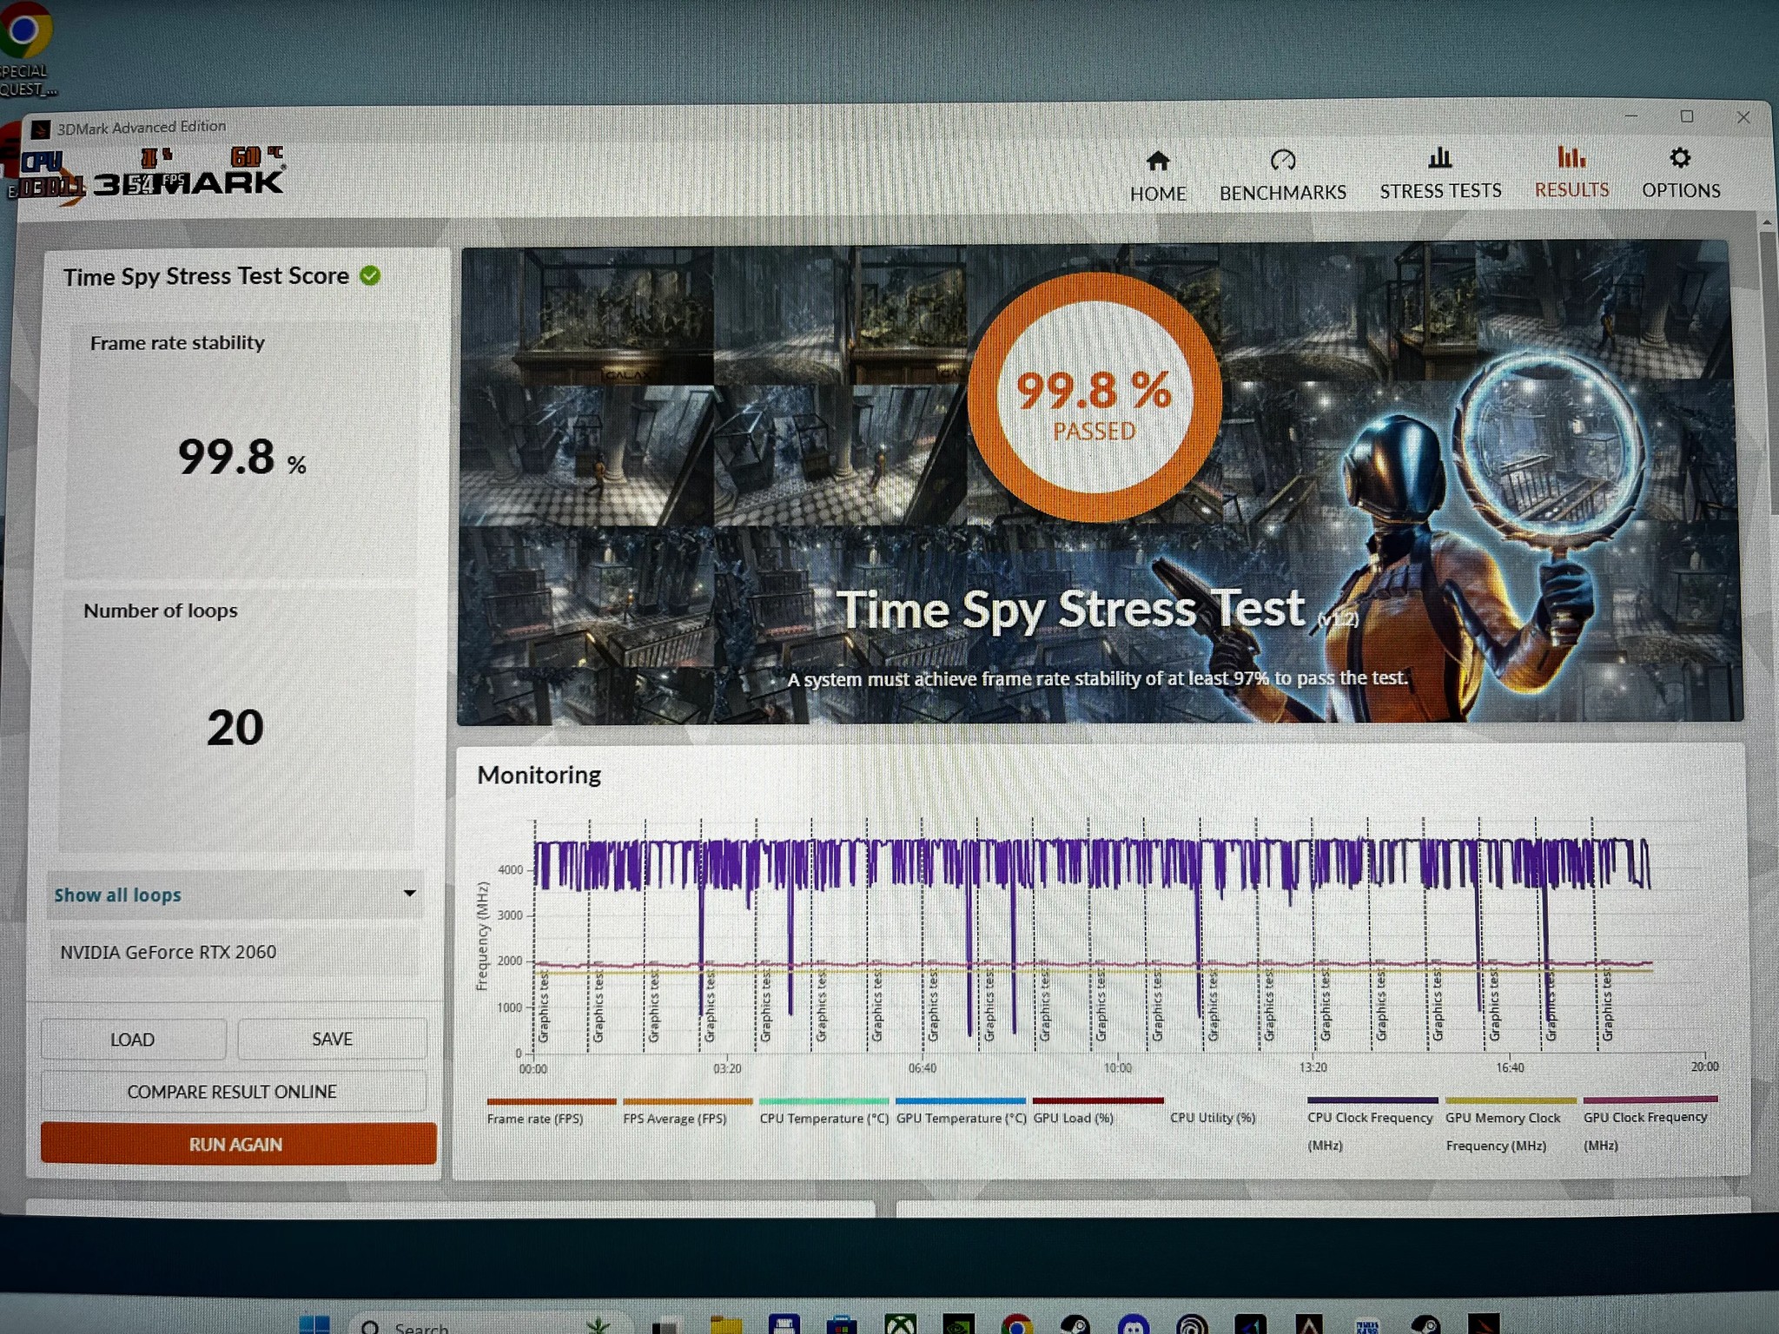Click the orange results bars icon

1571,156
